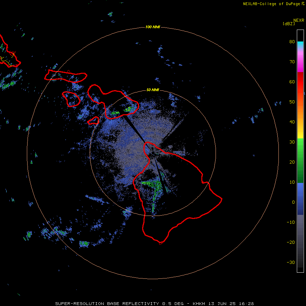Viewport: 306px width, 306px height.
Task: Click the blue segment of dBZ color bar
Action: [300, 199]
